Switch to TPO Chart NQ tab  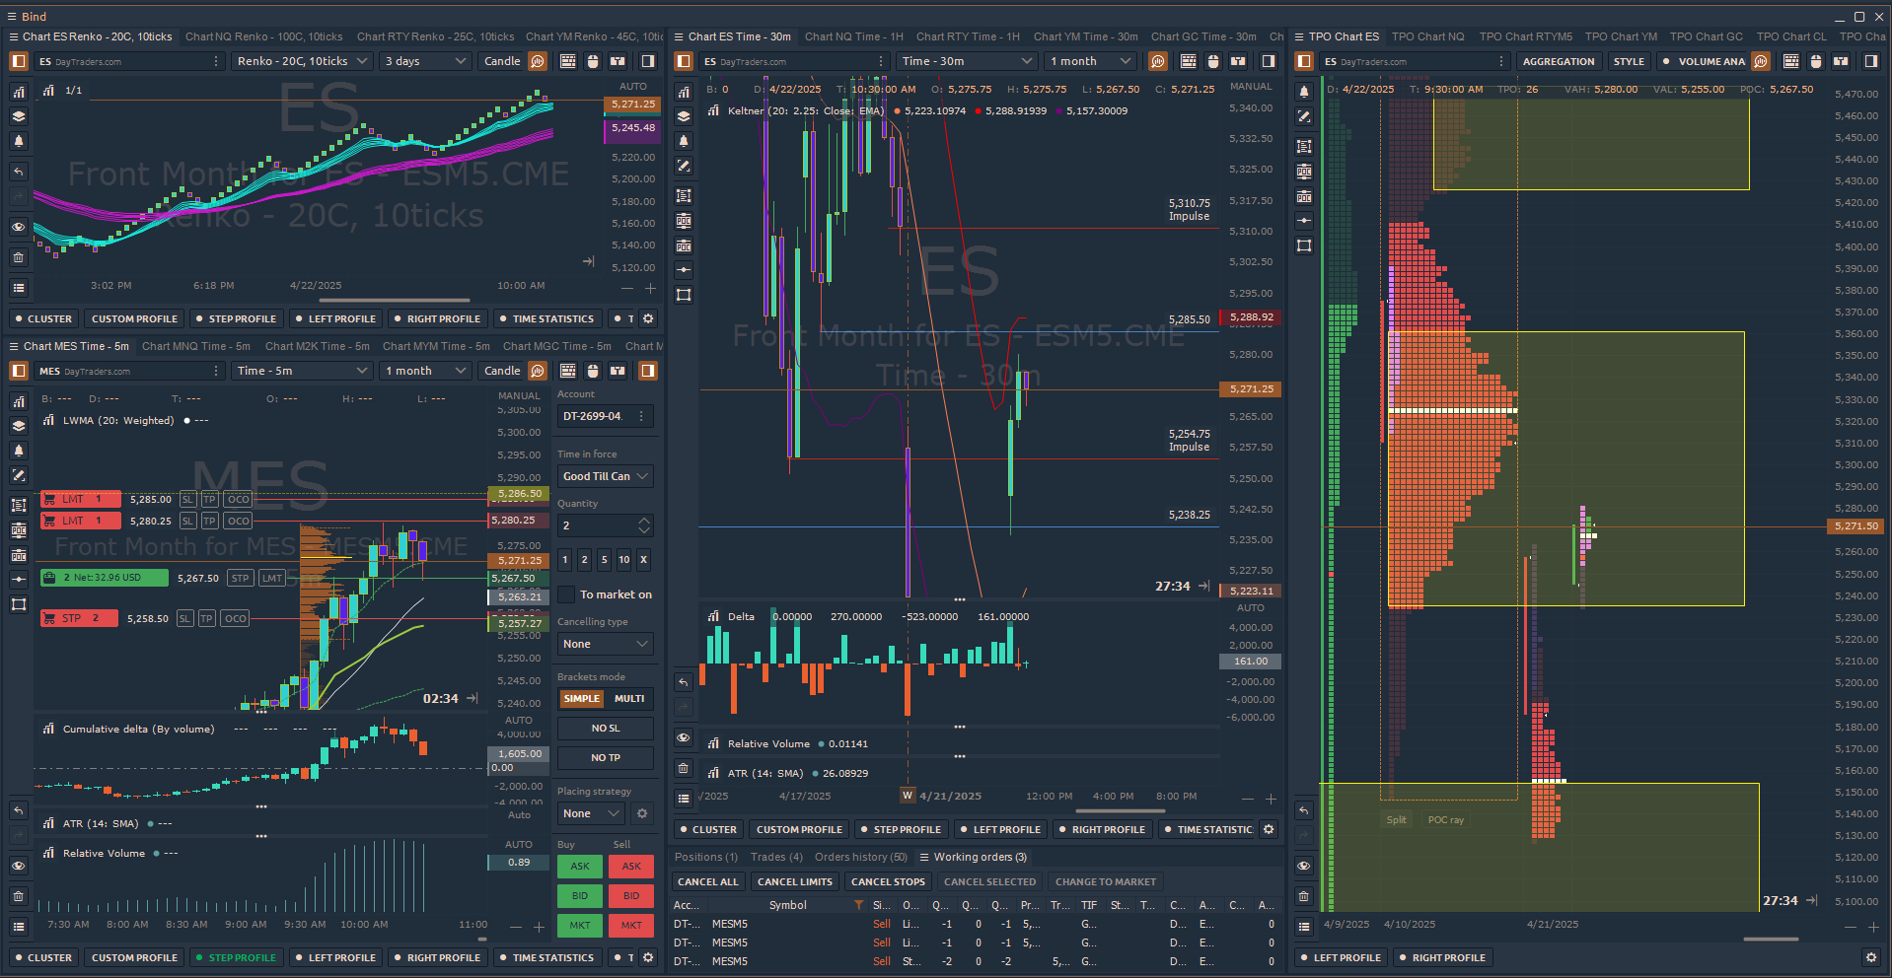pyautogui.click(x=1427, y=36)
